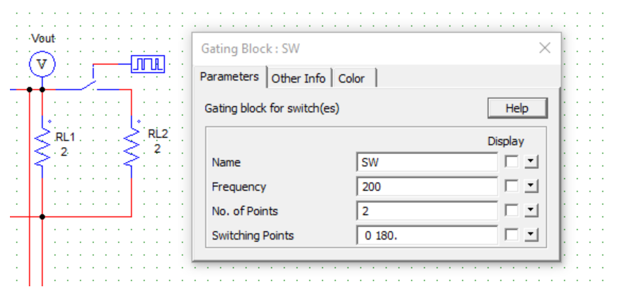Open the Color tab
The image size is (627, 299).
352,78
